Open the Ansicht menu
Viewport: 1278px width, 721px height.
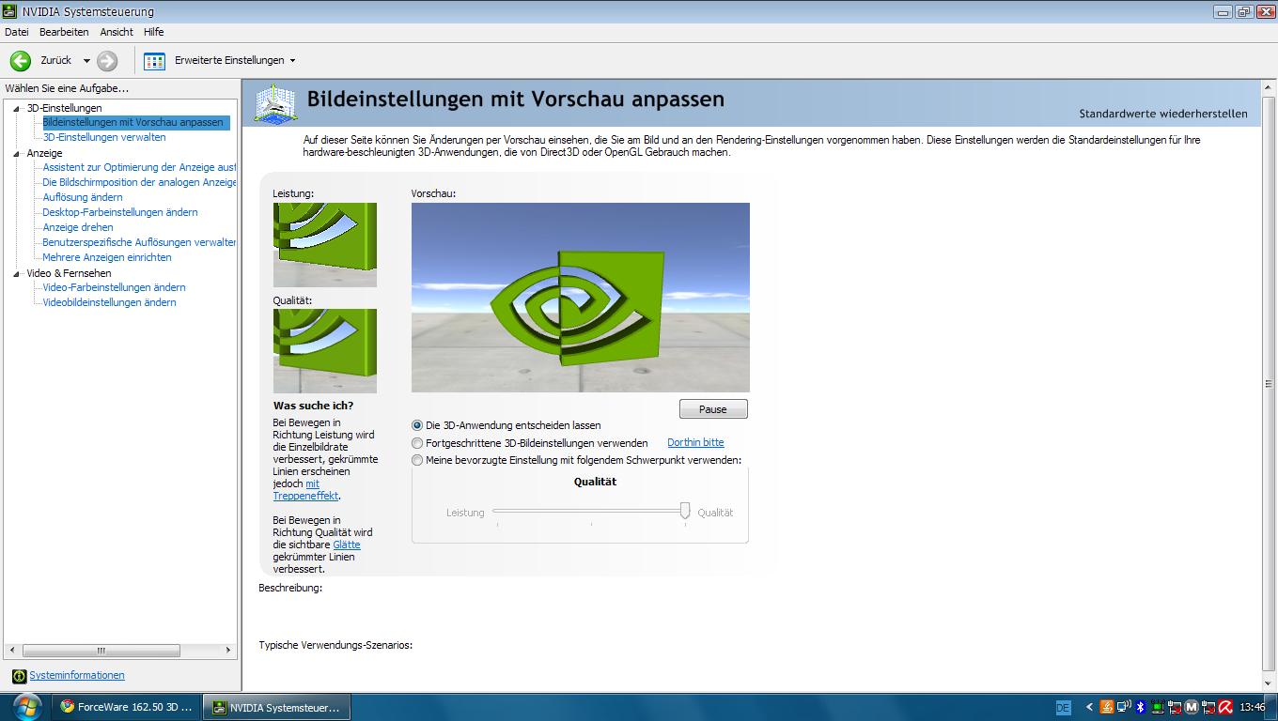[117, 32]
